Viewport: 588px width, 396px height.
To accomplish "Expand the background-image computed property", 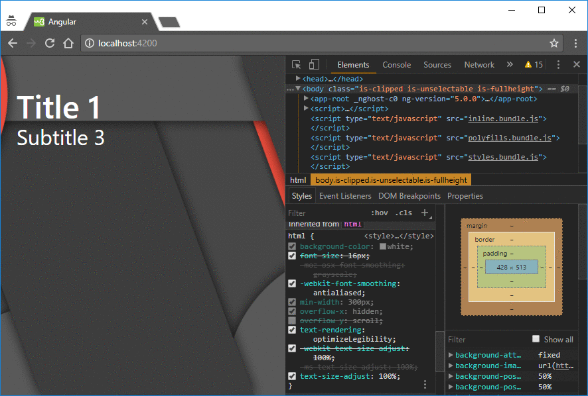I will pos(450,365).
